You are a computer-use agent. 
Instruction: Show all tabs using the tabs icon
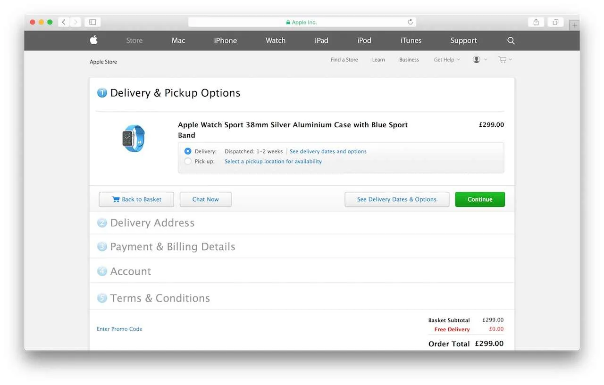point(555,22)
